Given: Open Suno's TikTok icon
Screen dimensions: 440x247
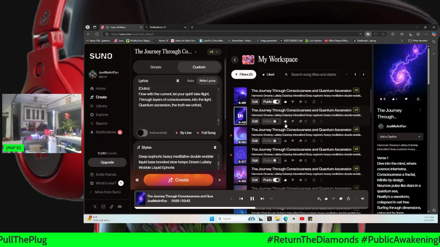Looking at the screenshot, I should click(x=111, y=207).
